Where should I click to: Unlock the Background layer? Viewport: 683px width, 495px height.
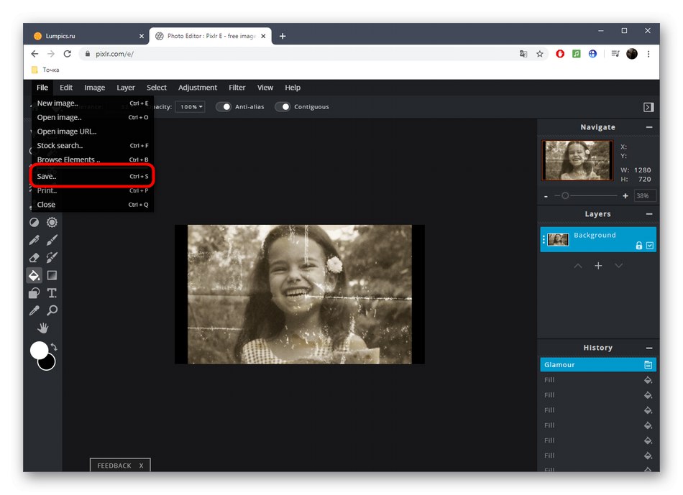[x=638, y=246]
